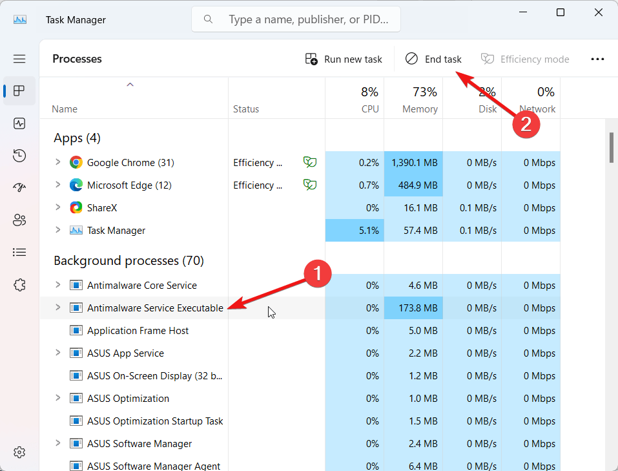Click the search magnifier icon
This screenshot has width=618, height=471.
[208, 19]
